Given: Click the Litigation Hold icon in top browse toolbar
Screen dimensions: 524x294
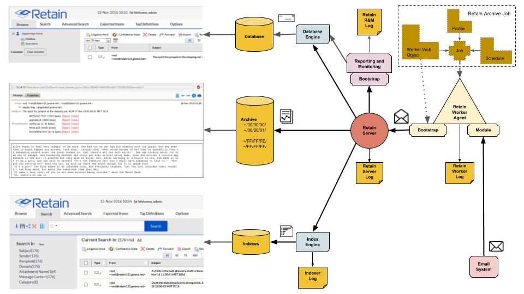Looking at the screenshot, I should (88, 35).
